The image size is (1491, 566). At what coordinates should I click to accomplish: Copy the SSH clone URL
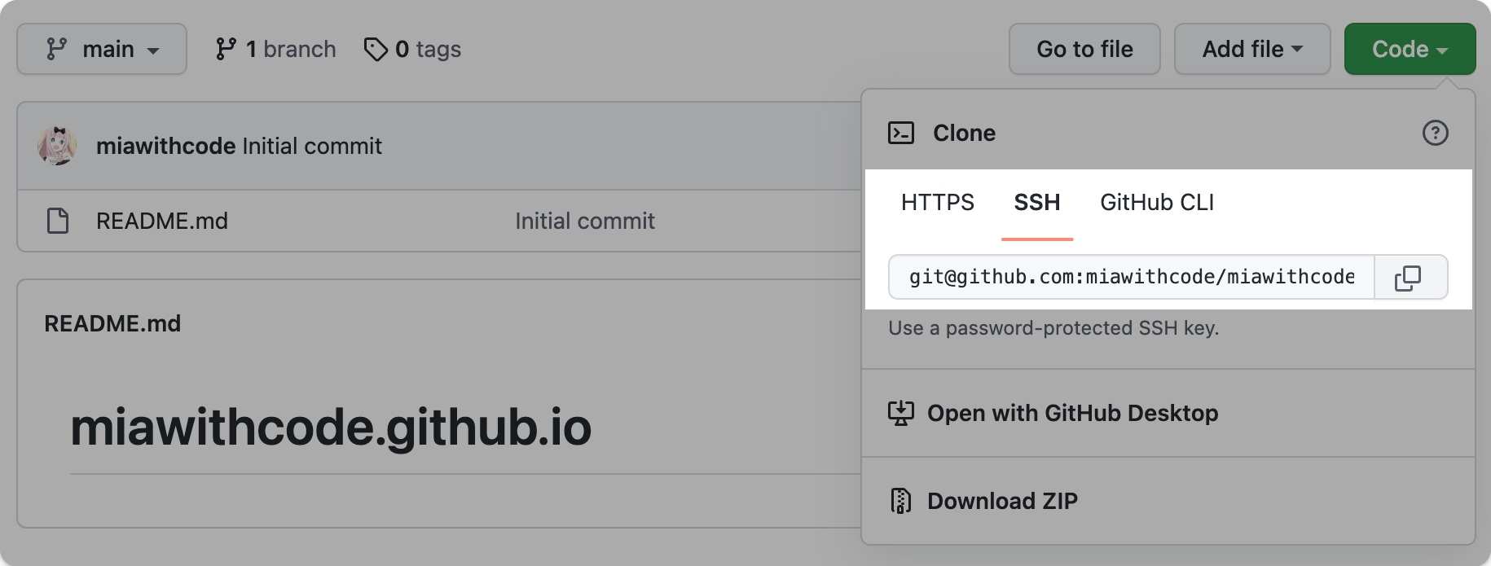1410,278
